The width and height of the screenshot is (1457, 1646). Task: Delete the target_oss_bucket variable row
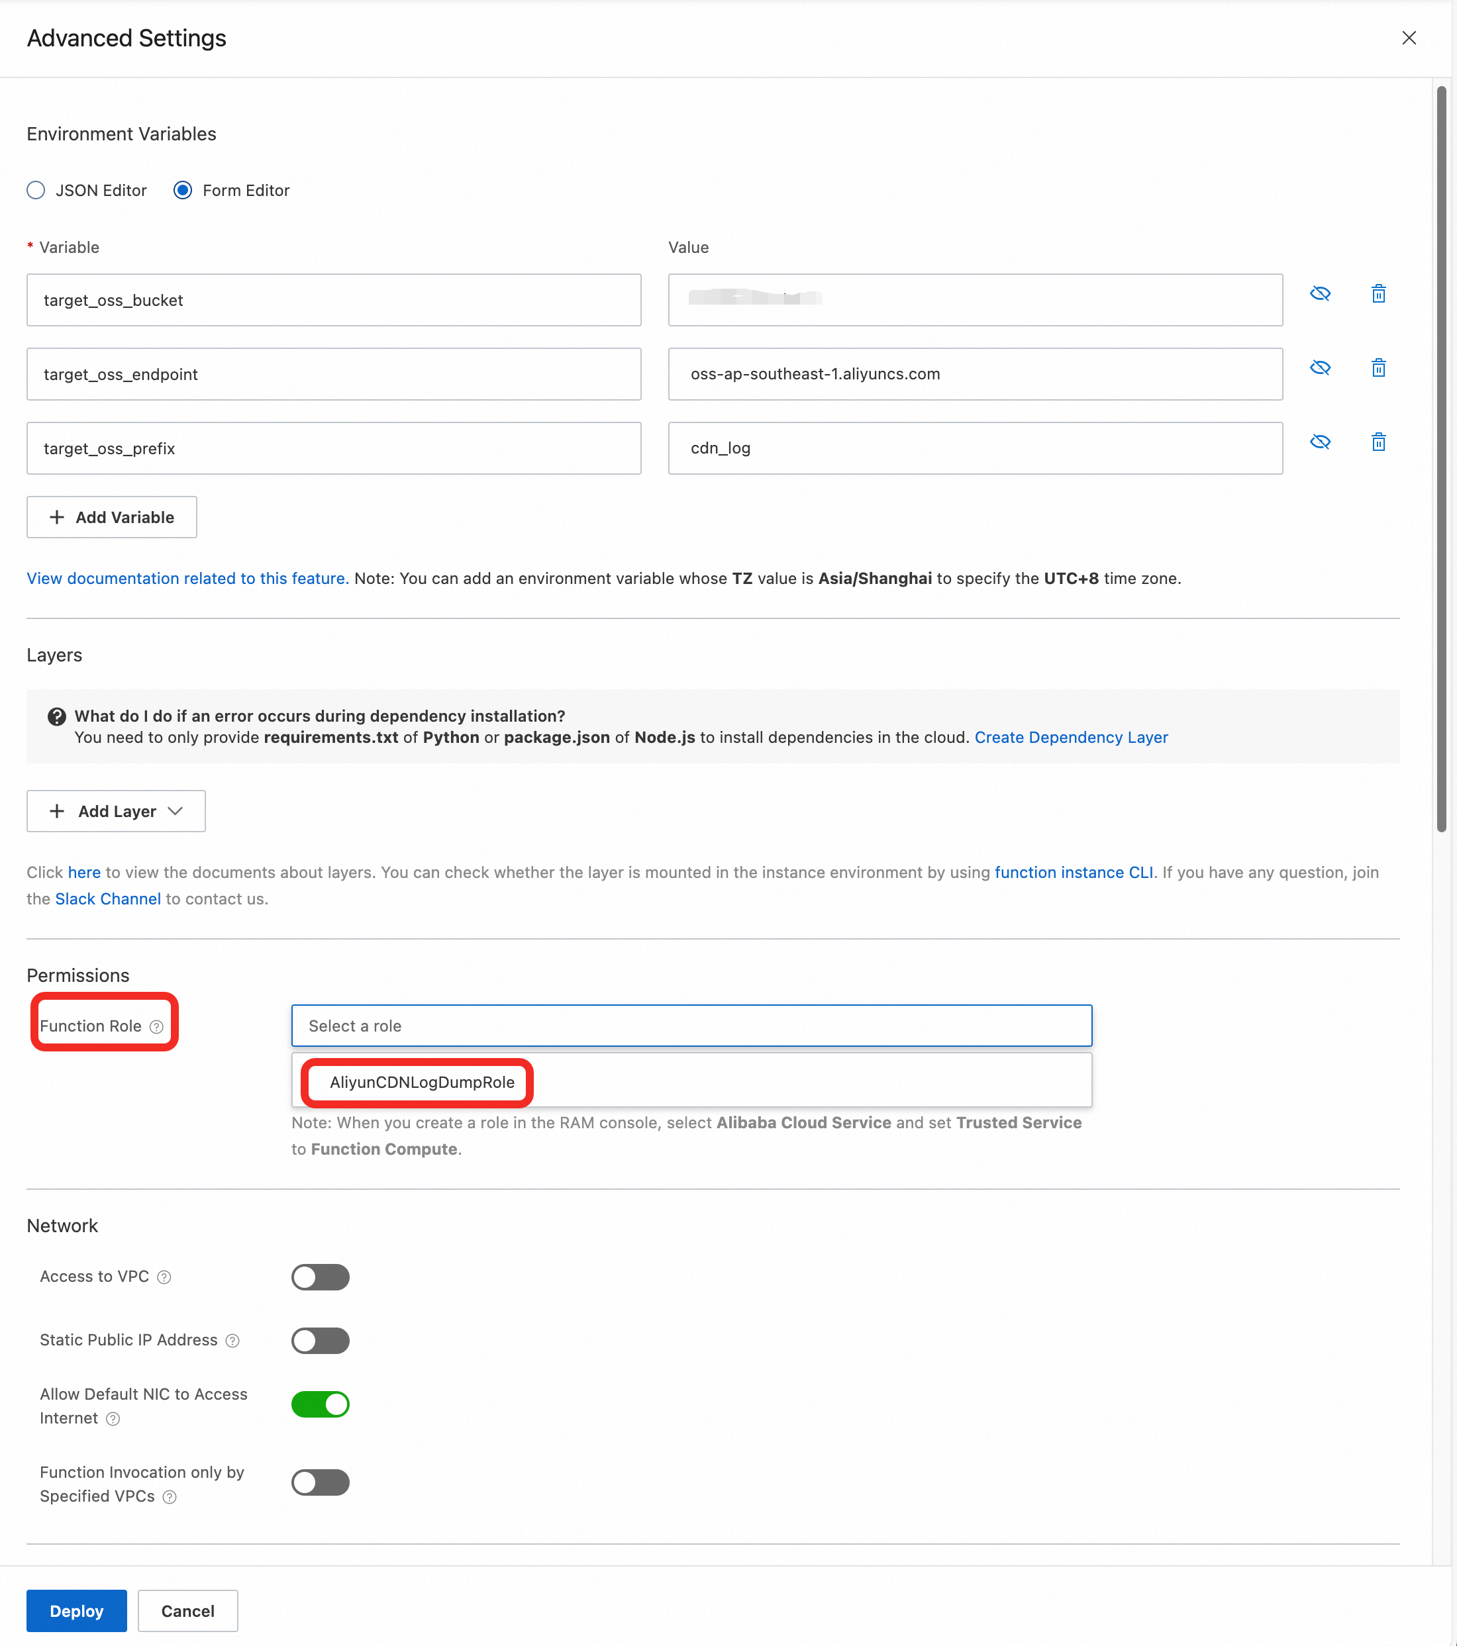point(1378,294)
